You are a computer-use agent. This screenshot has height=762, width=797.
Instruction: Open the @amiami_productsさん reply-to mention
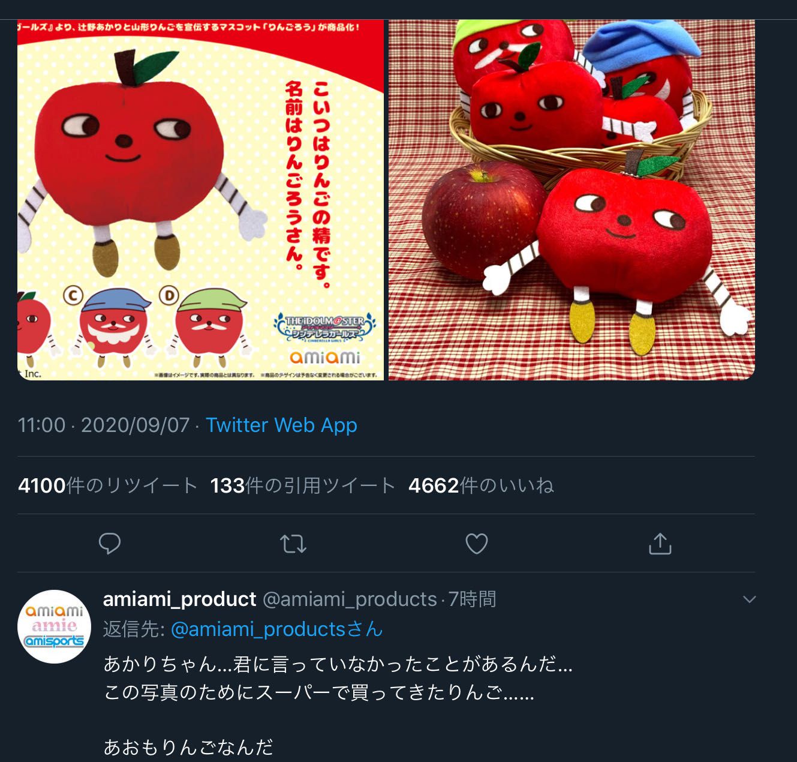277,629
